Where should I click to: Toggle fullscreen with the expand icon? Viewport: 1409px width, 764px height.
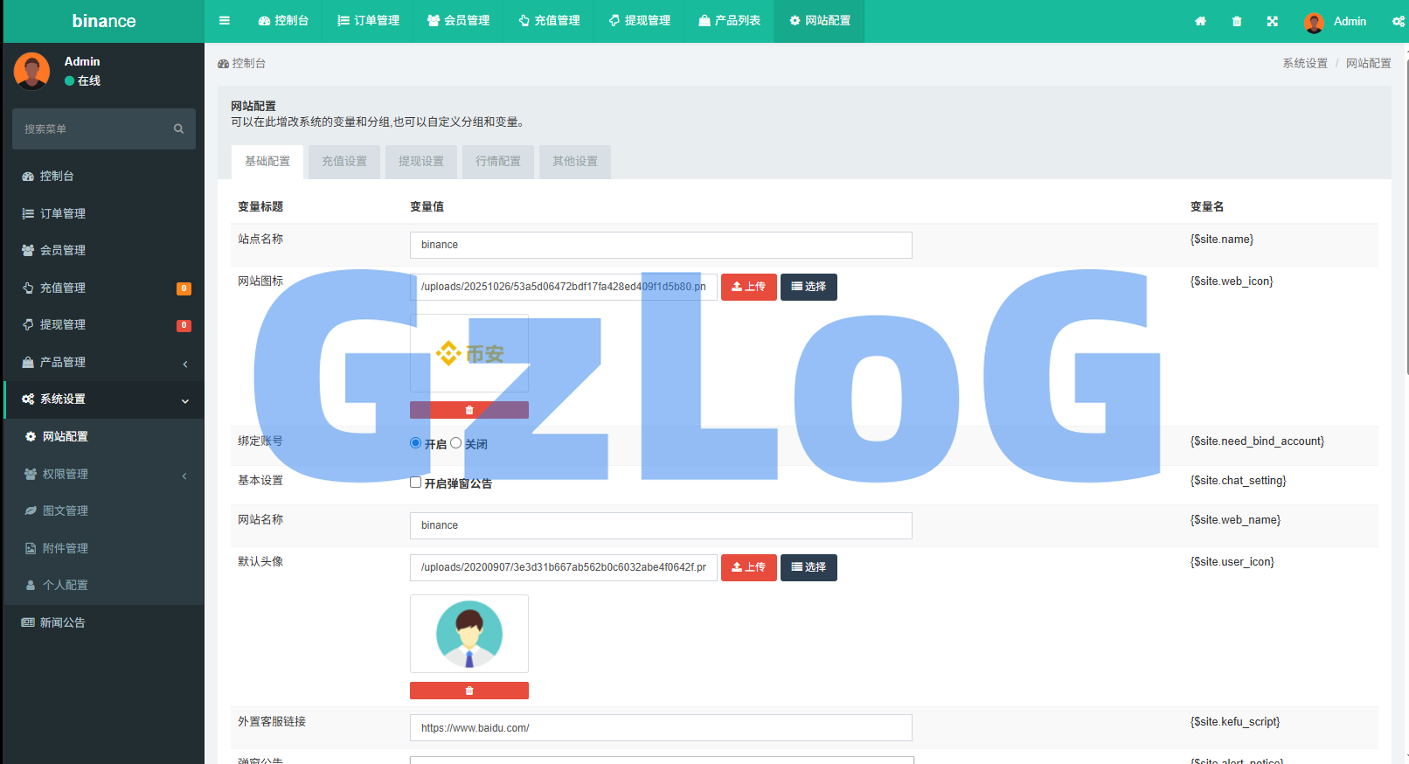coord(1273,21)
